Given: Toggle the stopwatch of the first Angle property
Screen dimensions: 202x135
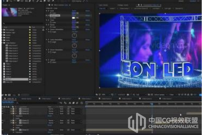Looking at the screenshot, I should (x=51, y=32).
